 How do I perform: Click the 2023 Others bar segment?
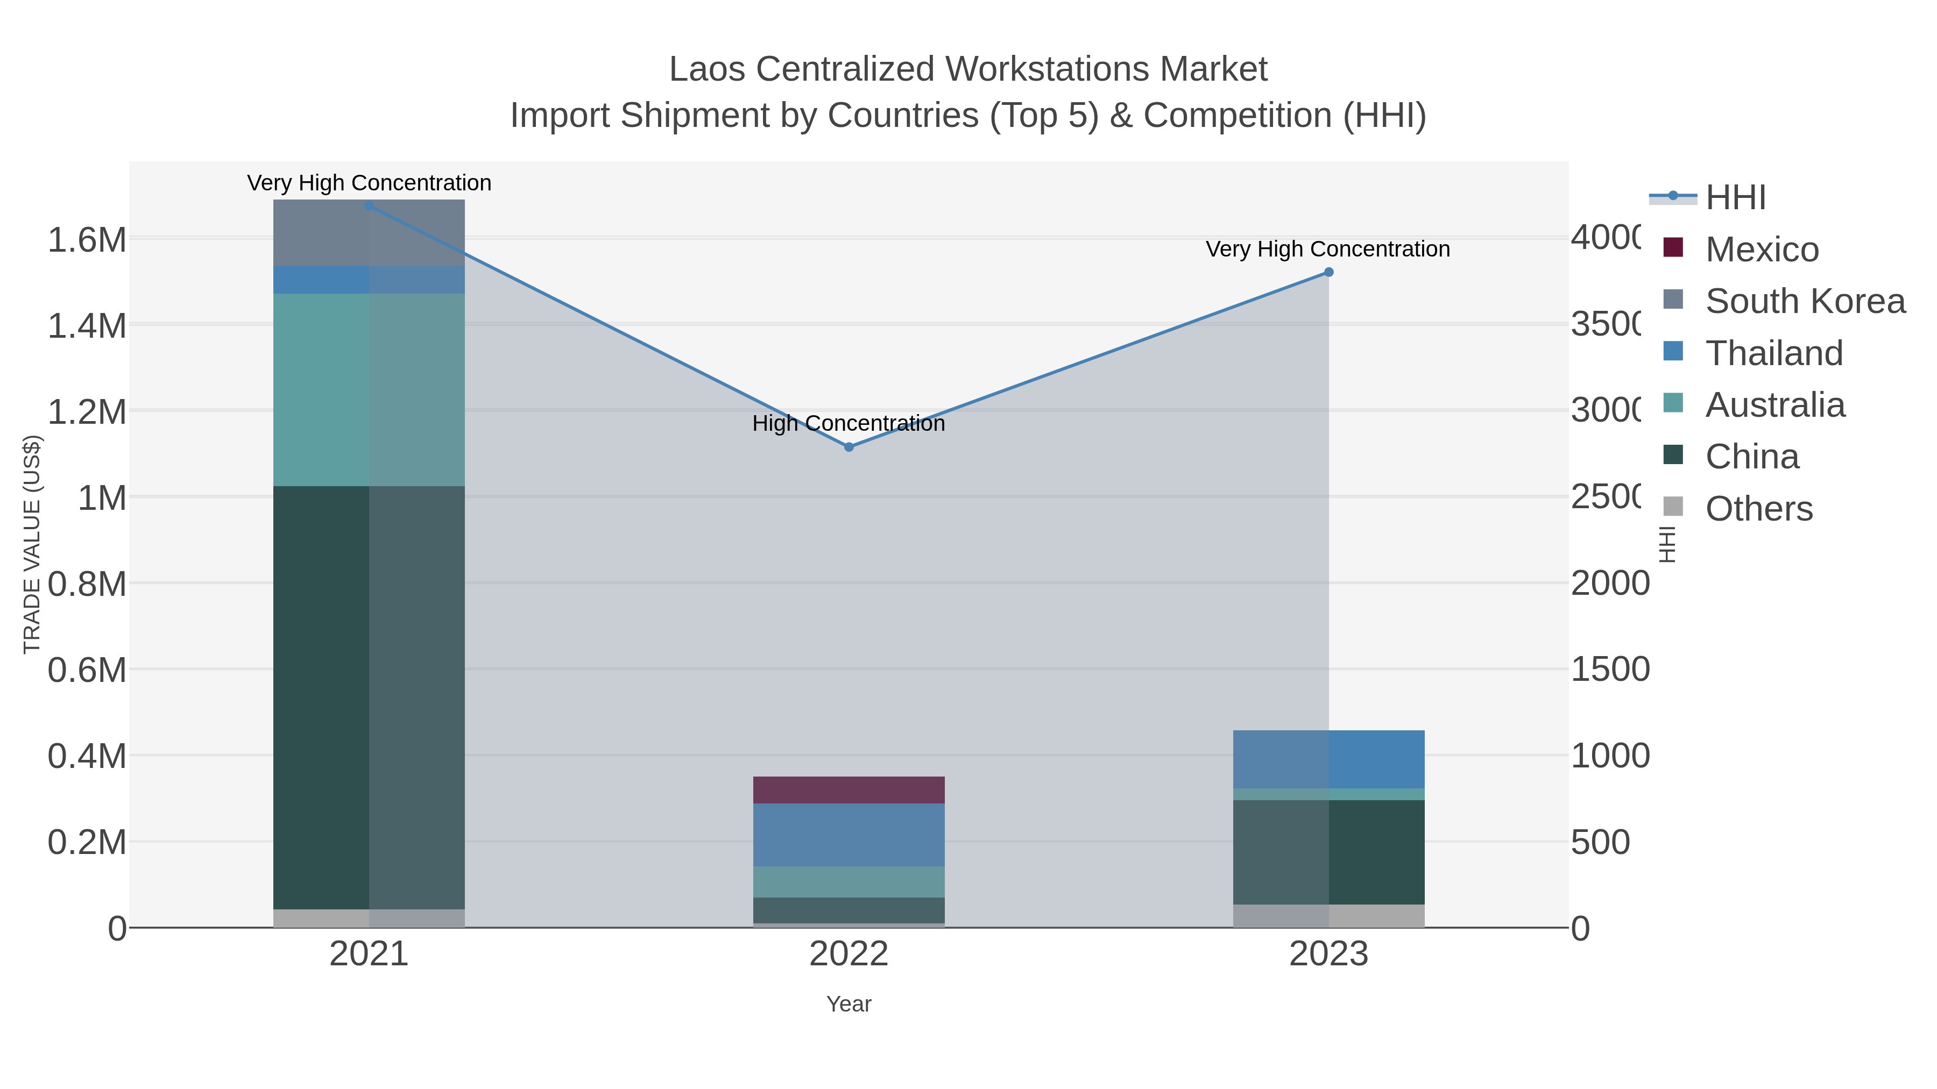point(1328,916)
